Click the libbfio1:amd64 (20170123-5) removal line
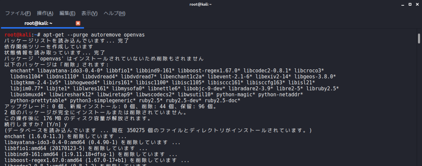Screen dimensions: 422x166 [76, 148]
